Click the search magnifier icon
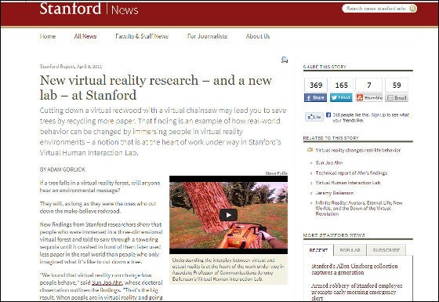 412,9
